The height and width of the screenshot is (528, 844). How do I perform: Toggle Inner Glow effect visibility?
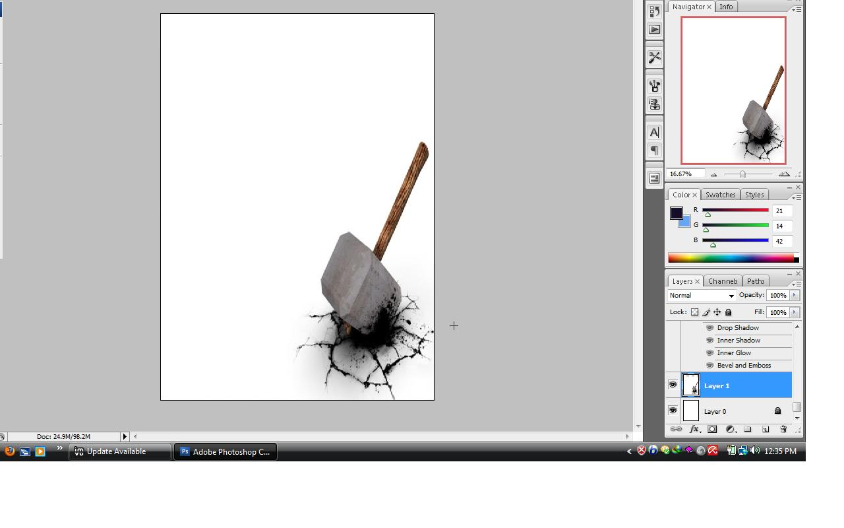pyautogui.click(x=709, y=352)
